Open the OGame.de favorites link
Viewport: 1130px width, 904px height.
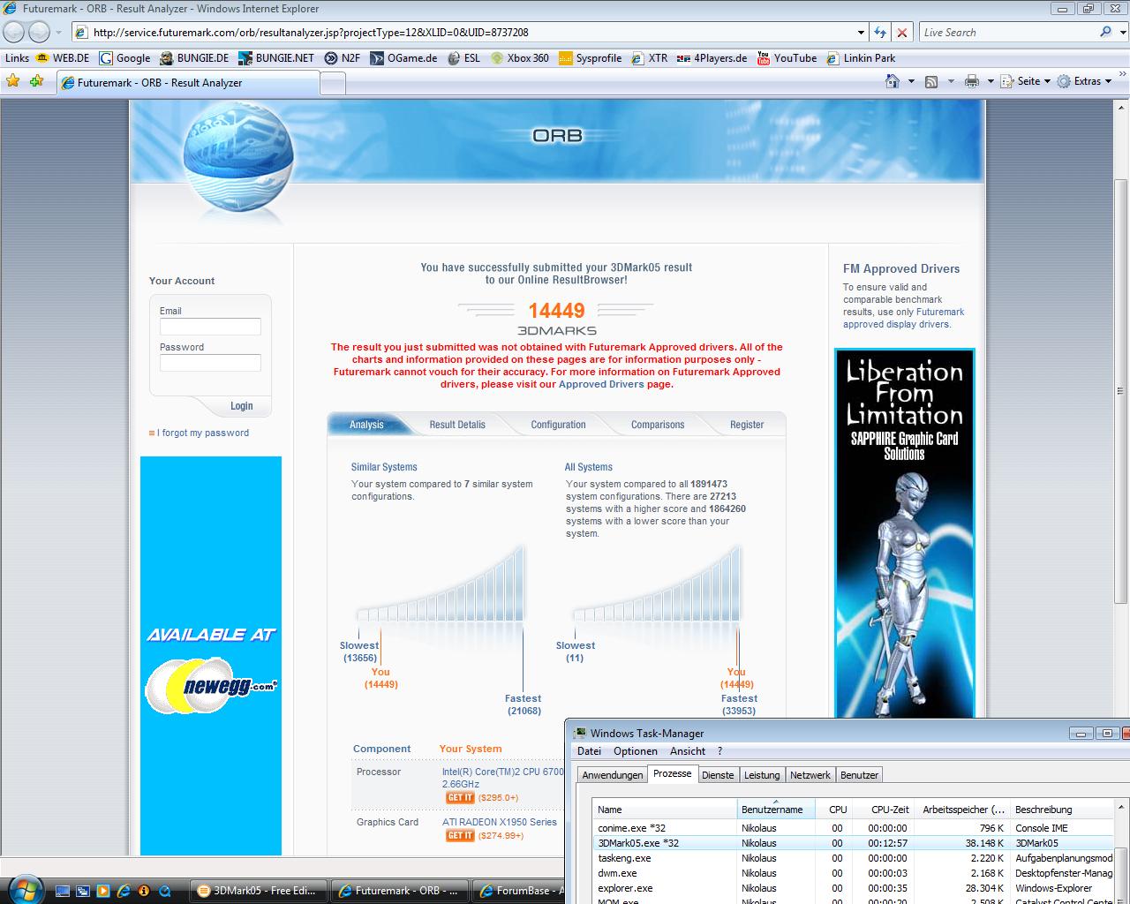click(403, 58)
